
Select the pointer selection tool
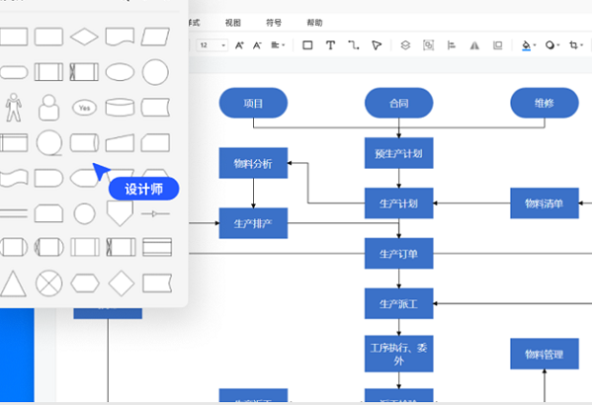click(377, 45)
